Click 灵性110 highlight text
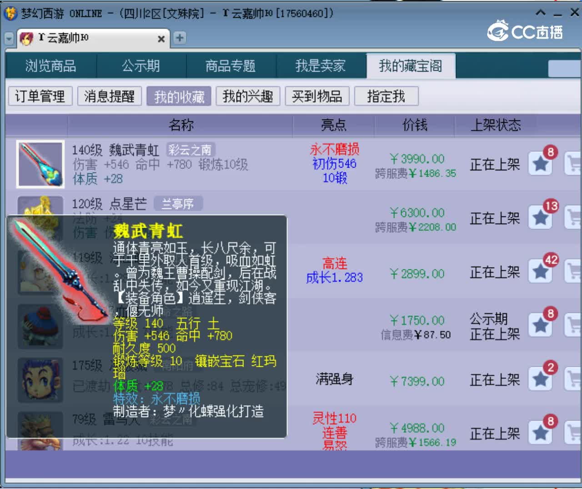Screen dimensions: 582x489 click(x=335, y=418)
